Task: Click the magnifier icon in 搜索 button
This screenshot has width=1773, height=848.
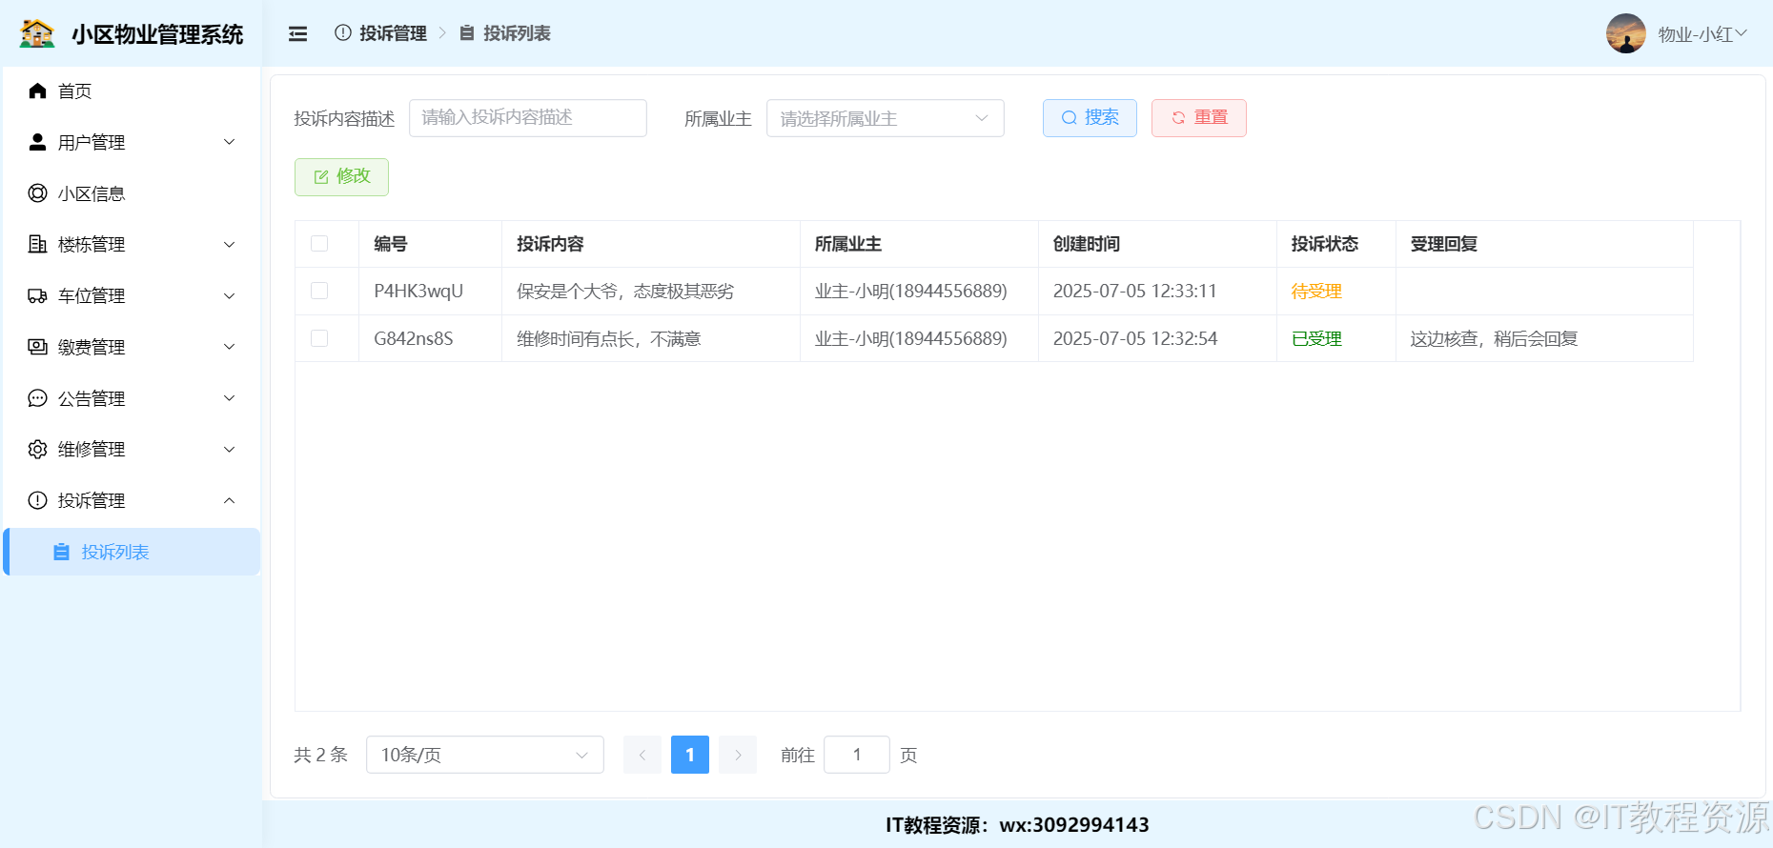Action: click(x=1070, y=118)
